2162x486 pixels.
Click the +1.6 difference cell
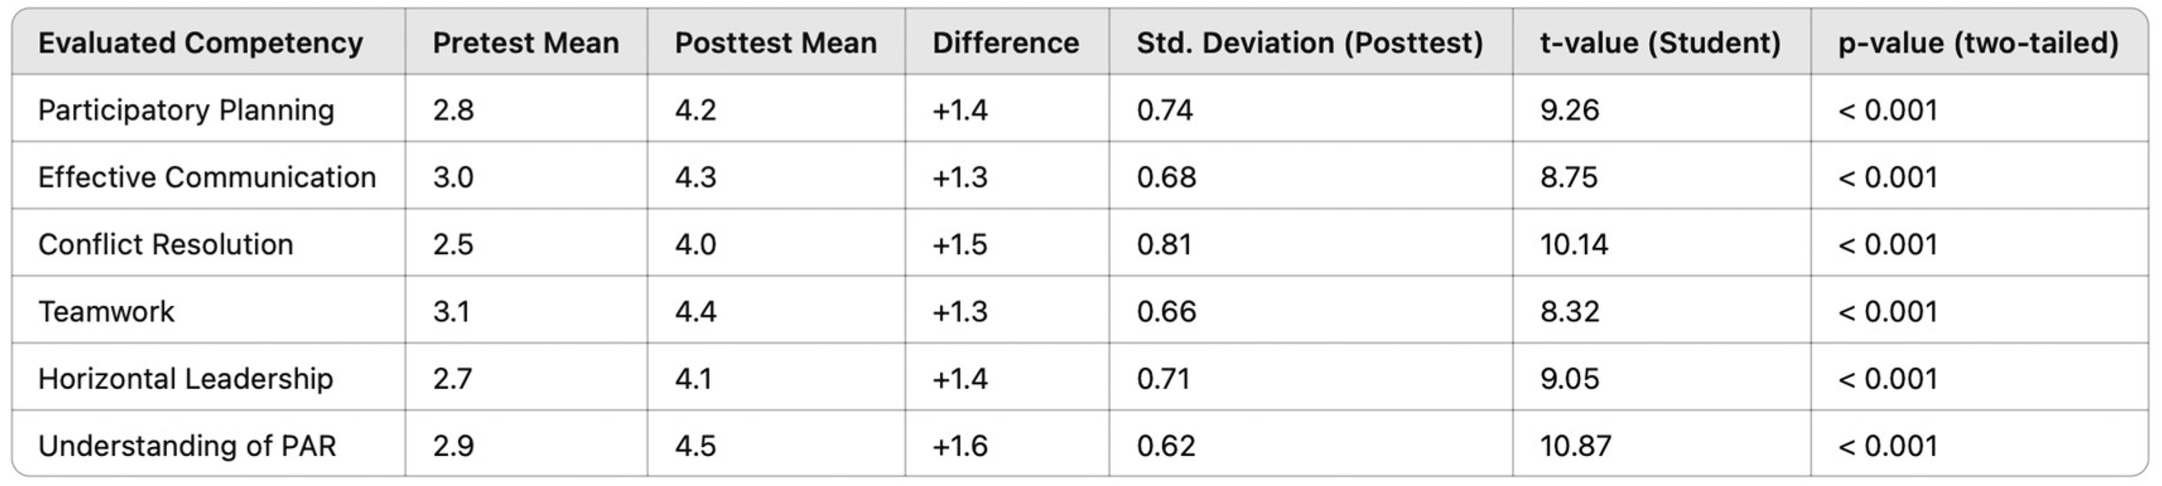[960, 445]
